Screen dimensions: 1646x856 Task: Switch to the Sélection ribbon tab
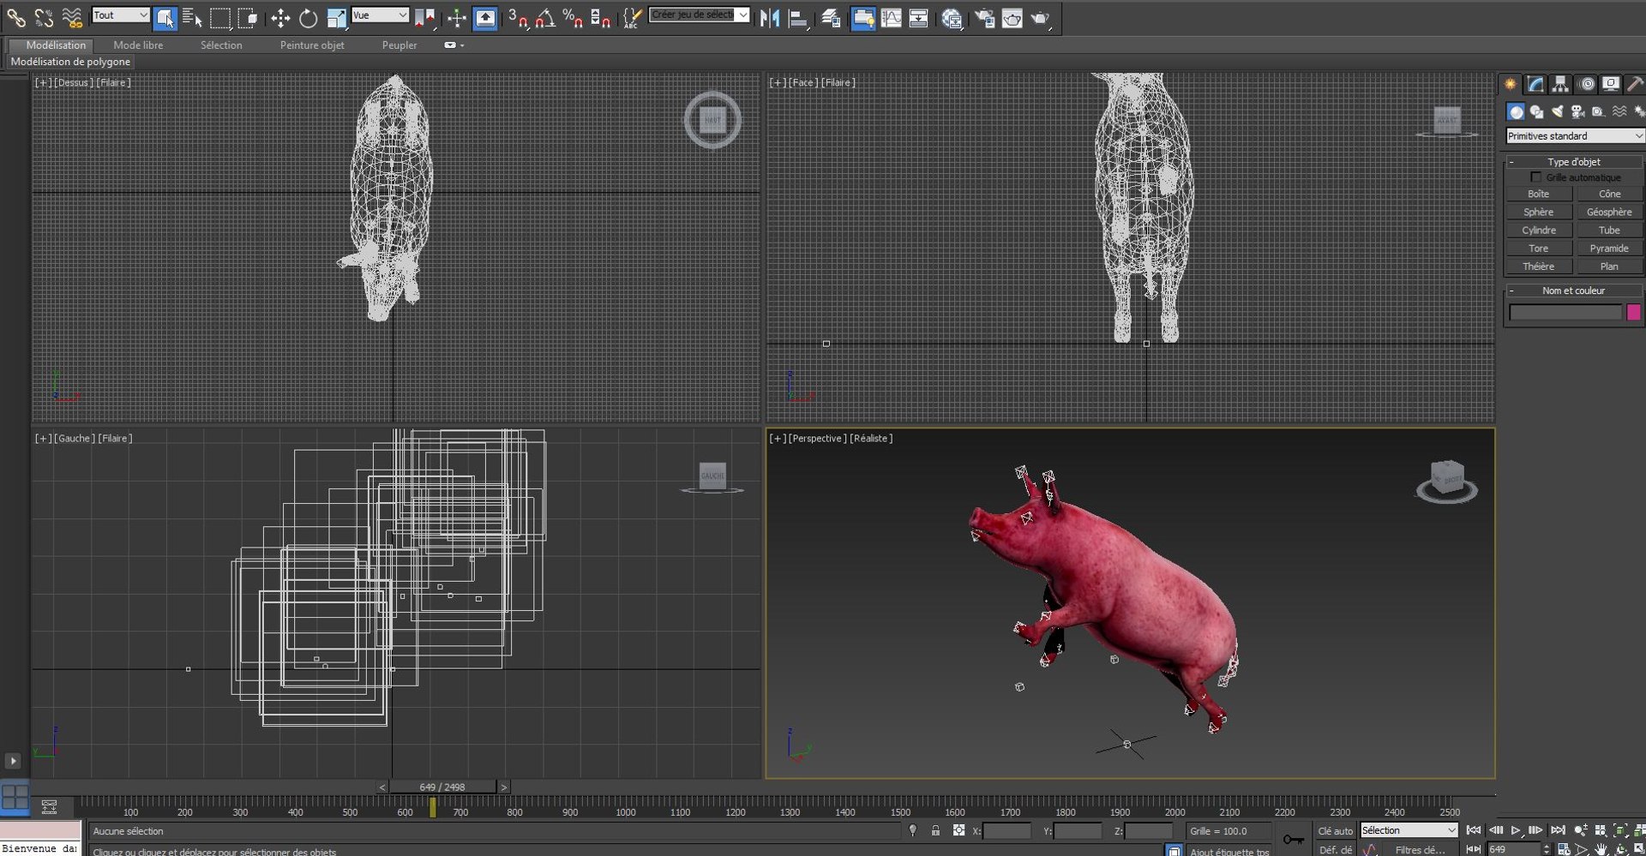tap(221, 45)
